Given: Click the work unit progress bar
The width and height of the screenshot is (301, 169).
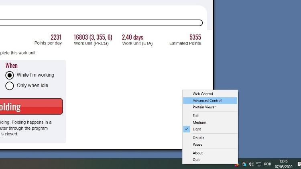Looking at the screenshot, I should pos(101,22).
